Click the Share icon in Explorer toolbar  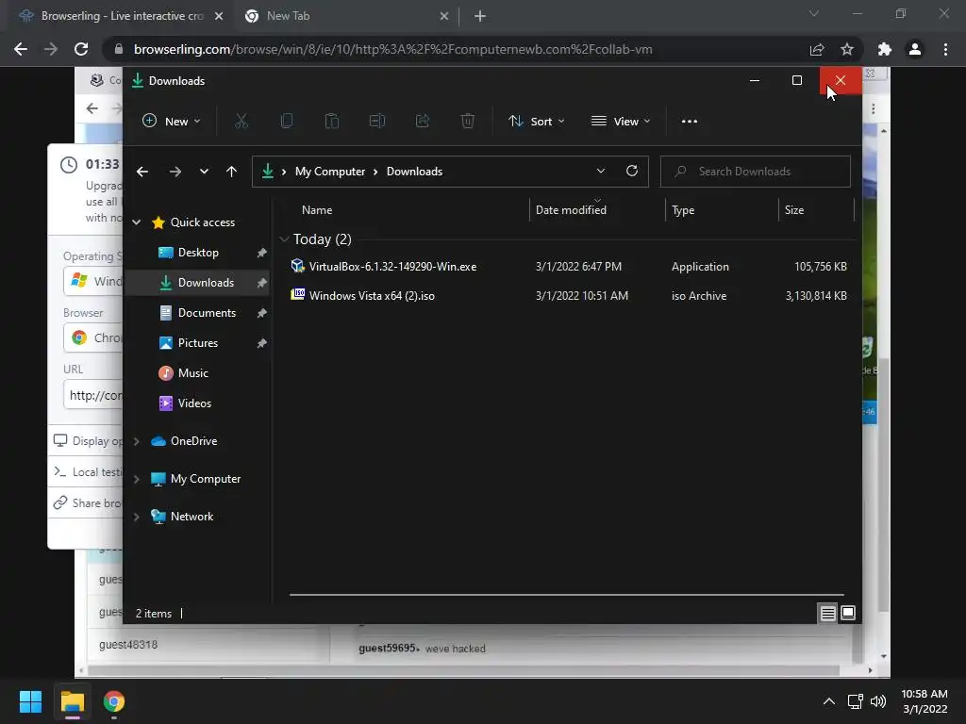coord(423,122)
